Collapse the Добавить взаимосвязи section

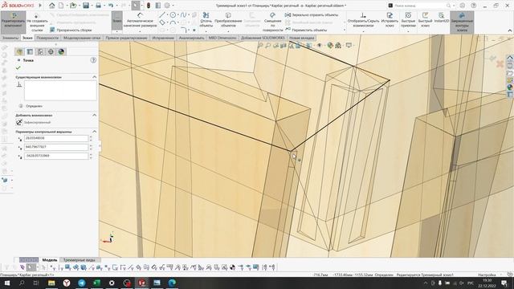[x=95, y=116]
